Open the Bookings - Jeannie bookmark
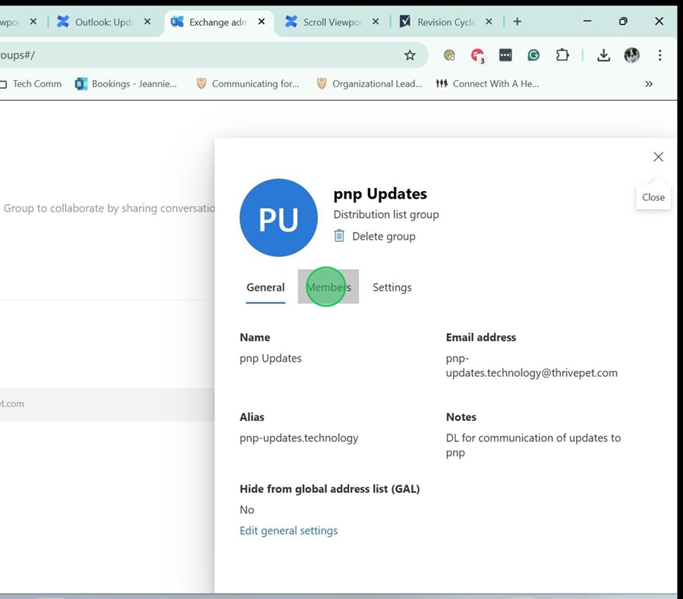The width and height of the screenshot is (683, 599). (126, 84)
